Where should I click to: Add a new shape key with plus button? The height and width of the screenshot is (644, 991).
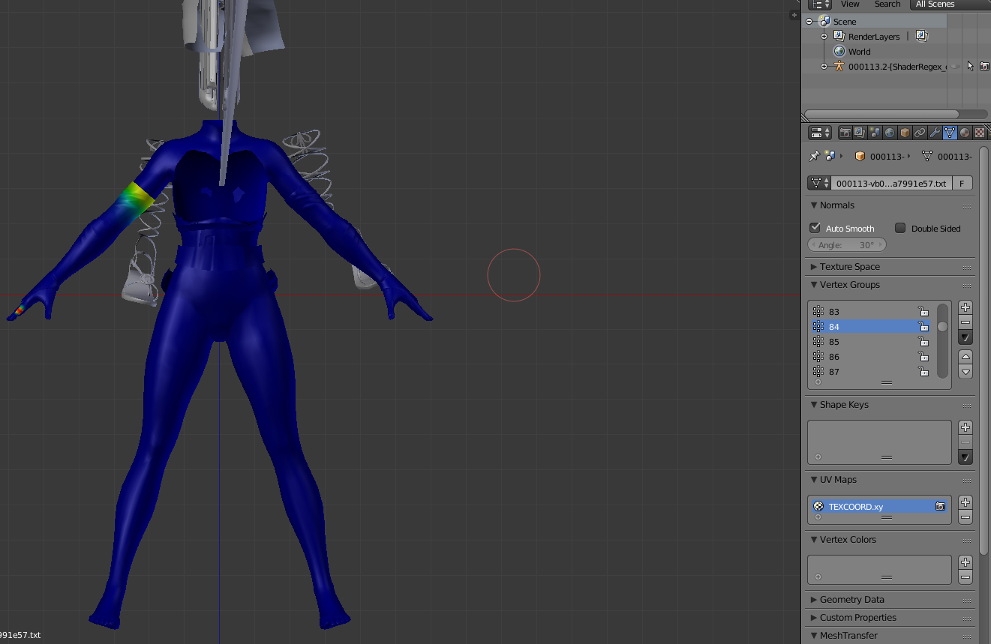[x=965, y=427]
